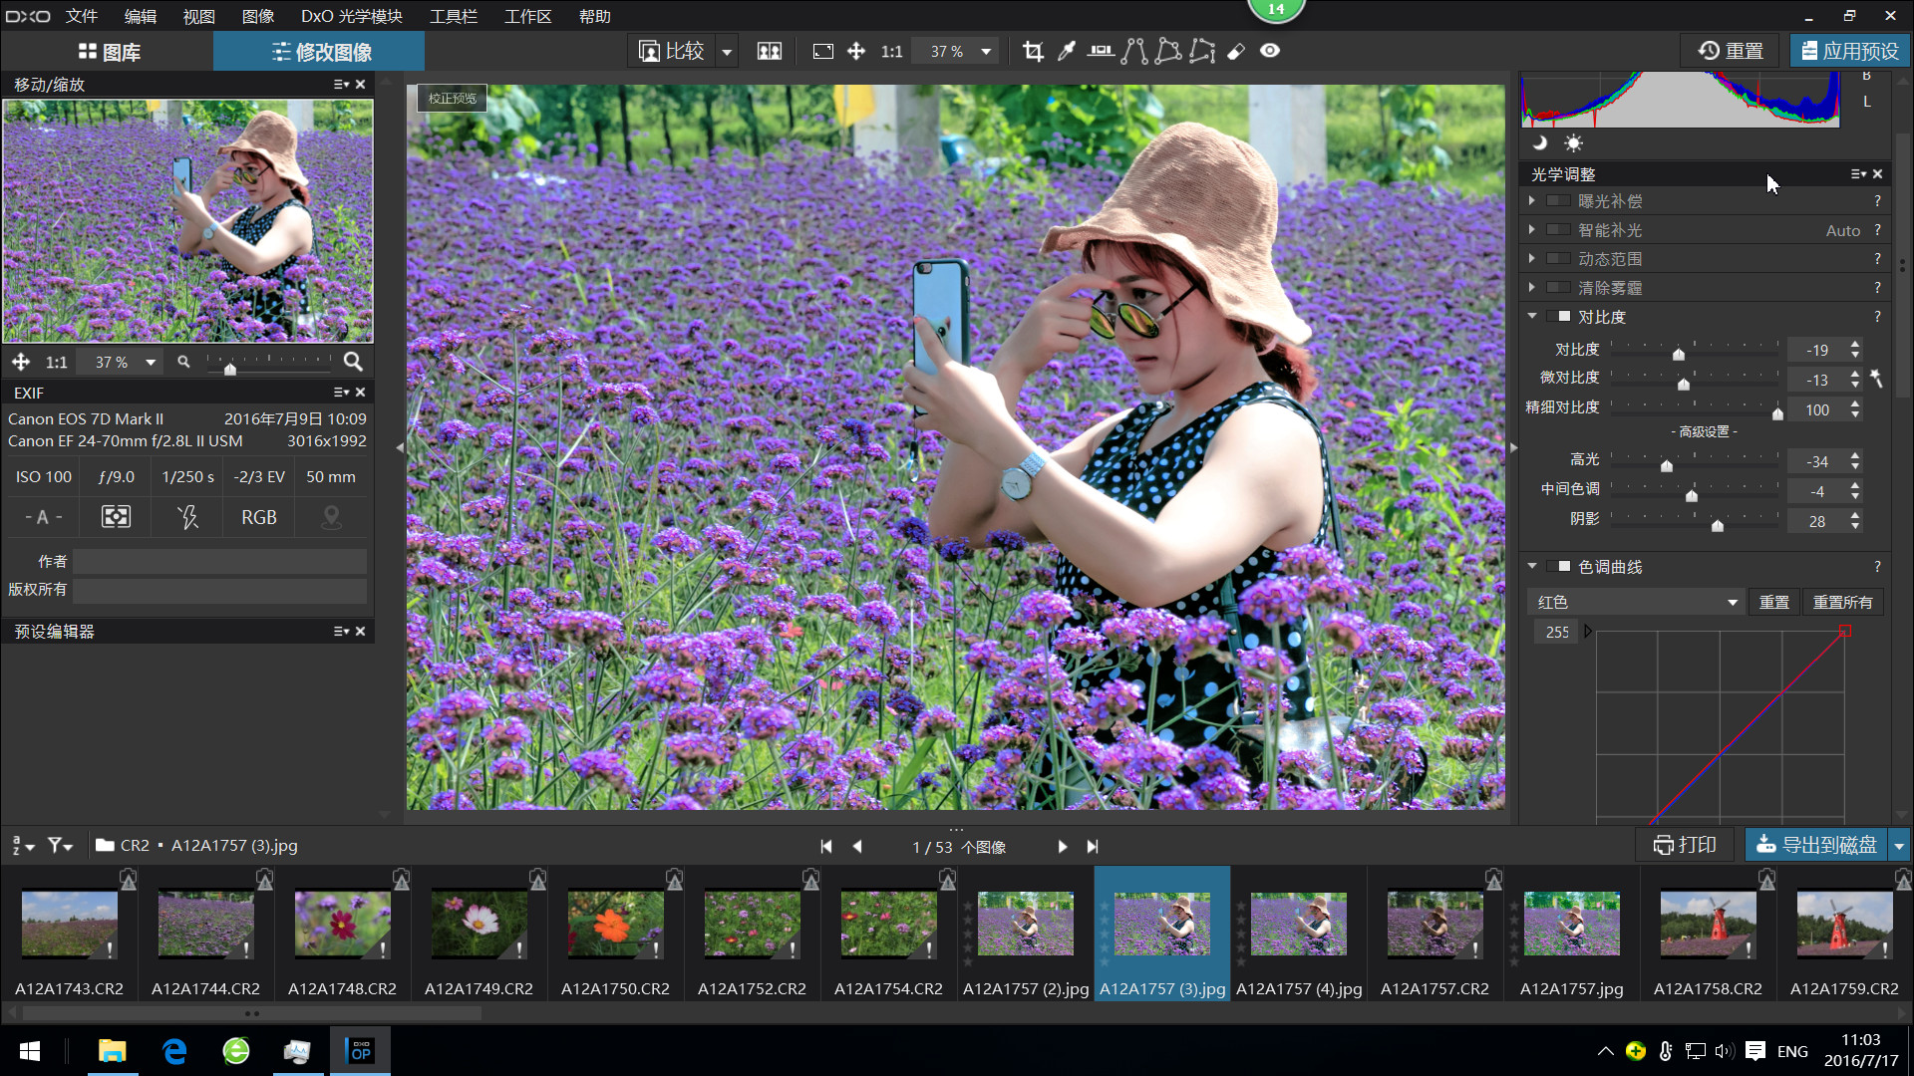Screen dimensions: 1914x1076
Task: Adjust the 对比度 slider handle
Action: [x=1679, y=354]
